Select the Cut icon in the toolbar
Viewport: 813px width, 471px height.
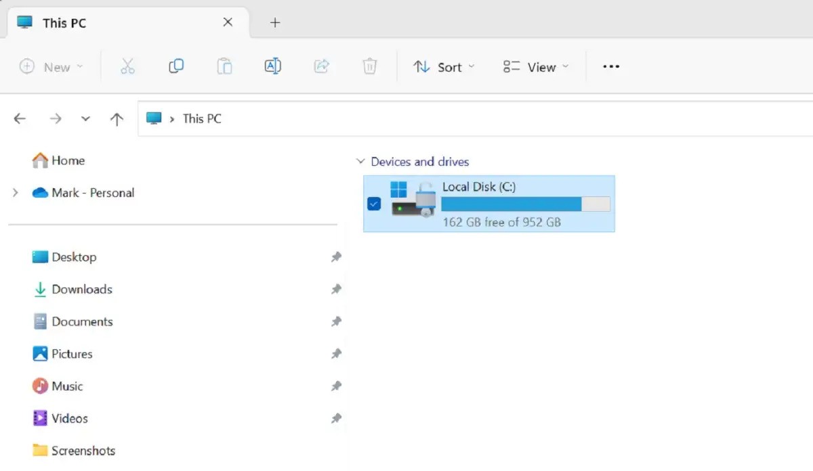127,66
